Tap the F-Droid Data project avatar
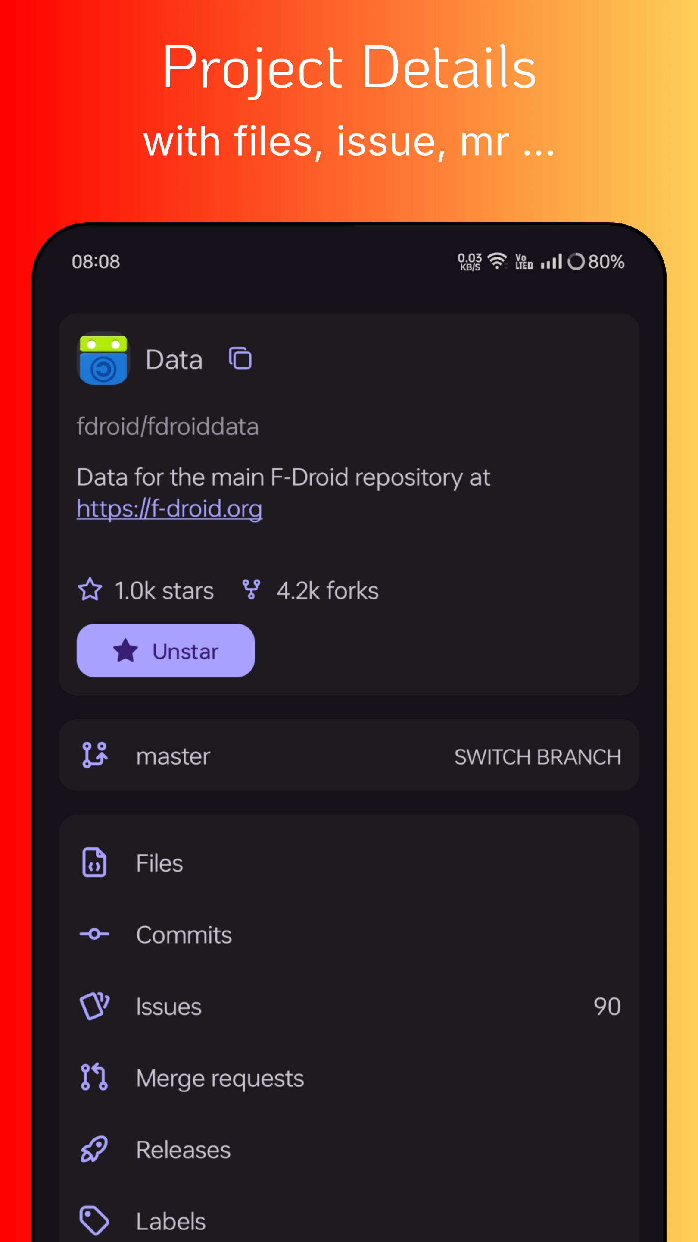The image size is (698, 1242). tap(103, 358)
